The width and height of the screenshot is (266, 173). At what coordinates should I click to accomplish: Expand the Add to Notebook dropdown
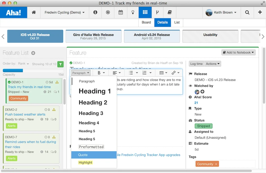click(238, 52)
